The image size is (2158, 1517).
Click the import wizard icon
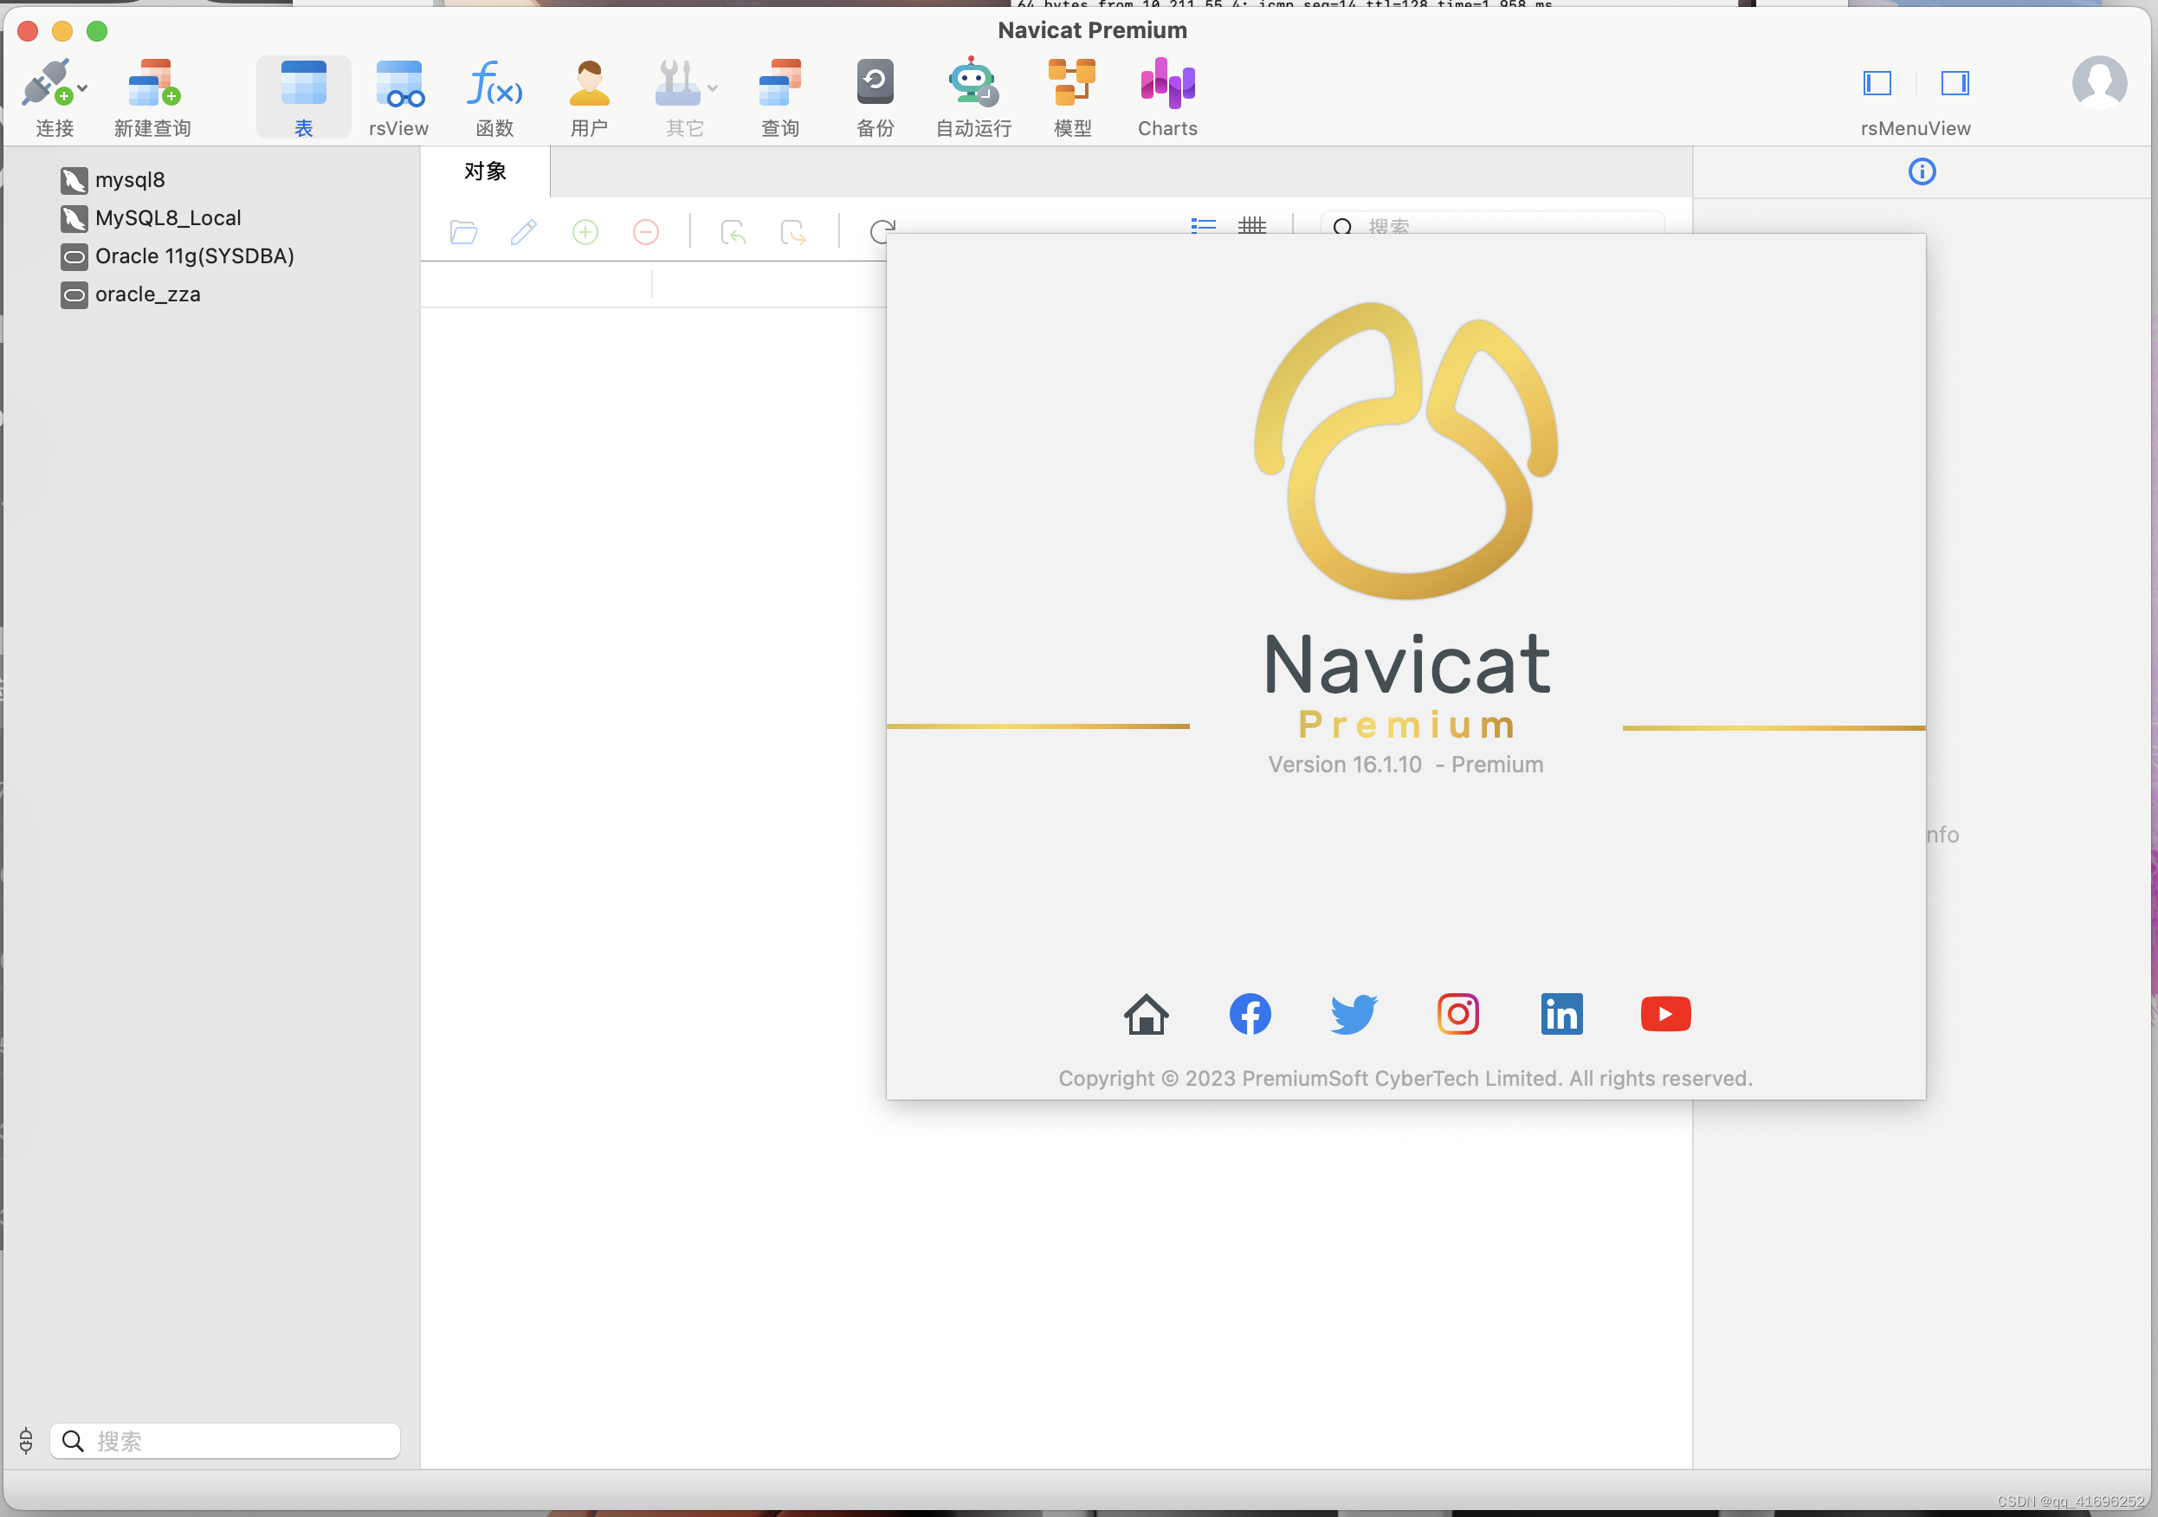pyautogui.click(x=733, y=231)
